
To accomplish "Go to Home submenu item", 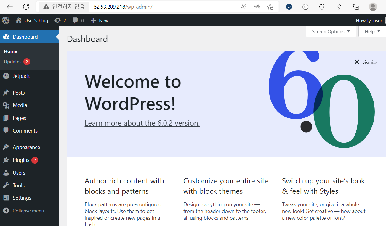I will coord(10,51).
